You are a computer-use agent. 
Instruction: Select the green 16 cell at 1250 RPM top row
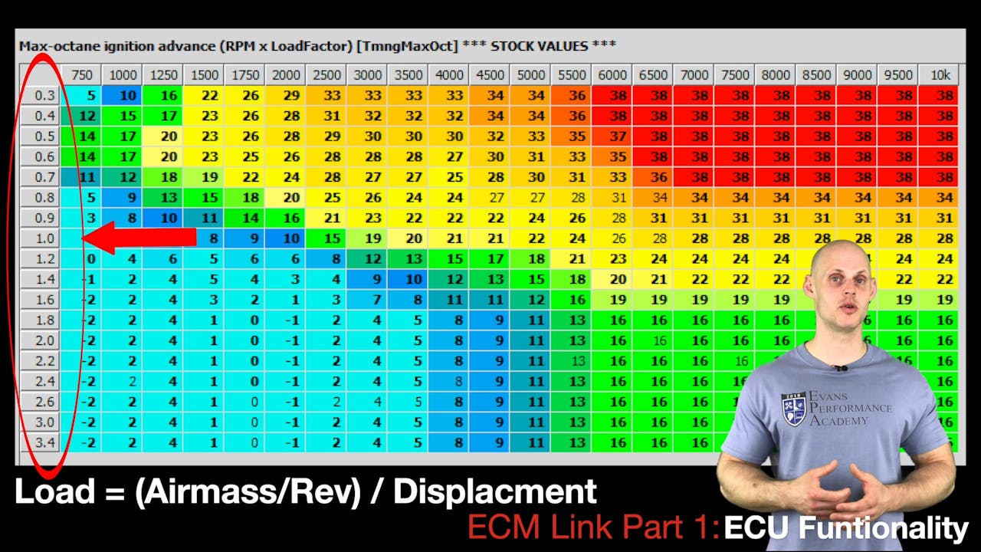[162, 95]
